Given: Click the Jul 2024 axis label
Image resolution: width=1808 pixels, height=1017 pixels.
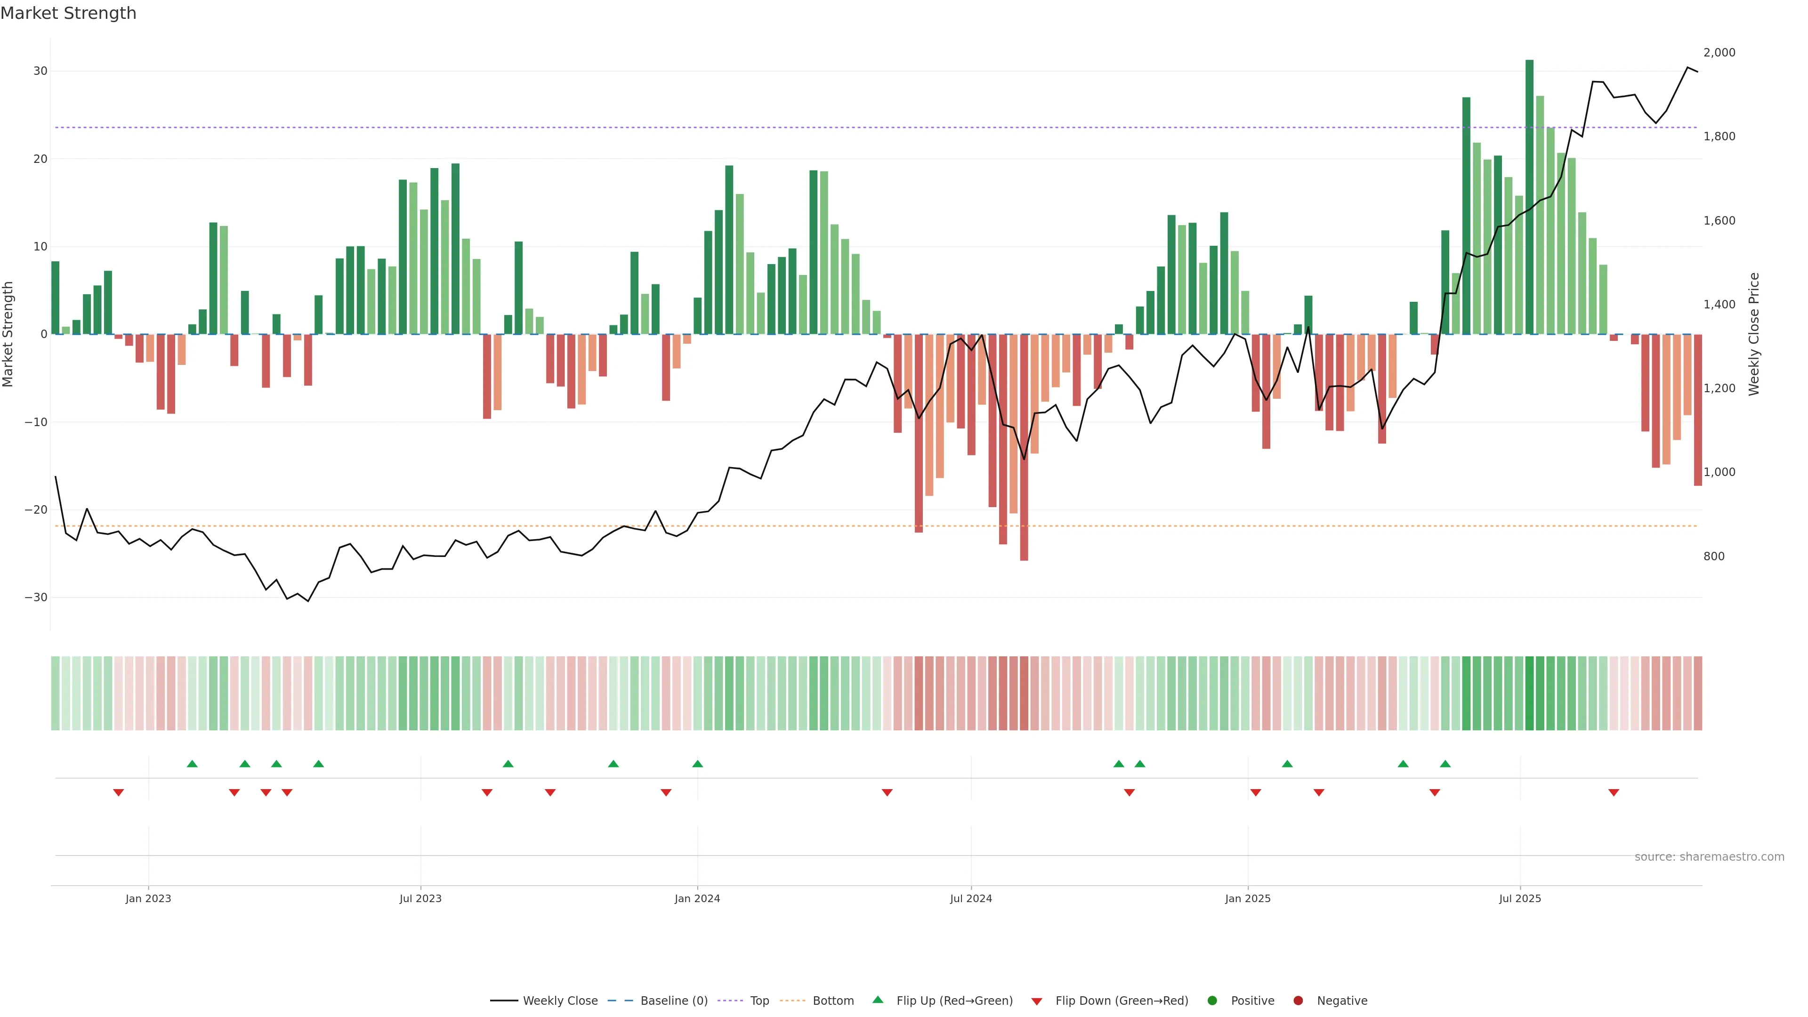Looking at the screenshot, I should click(971, 898).
